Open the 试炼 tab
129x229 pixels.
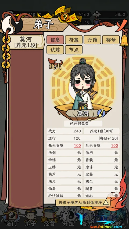(55, 50)
